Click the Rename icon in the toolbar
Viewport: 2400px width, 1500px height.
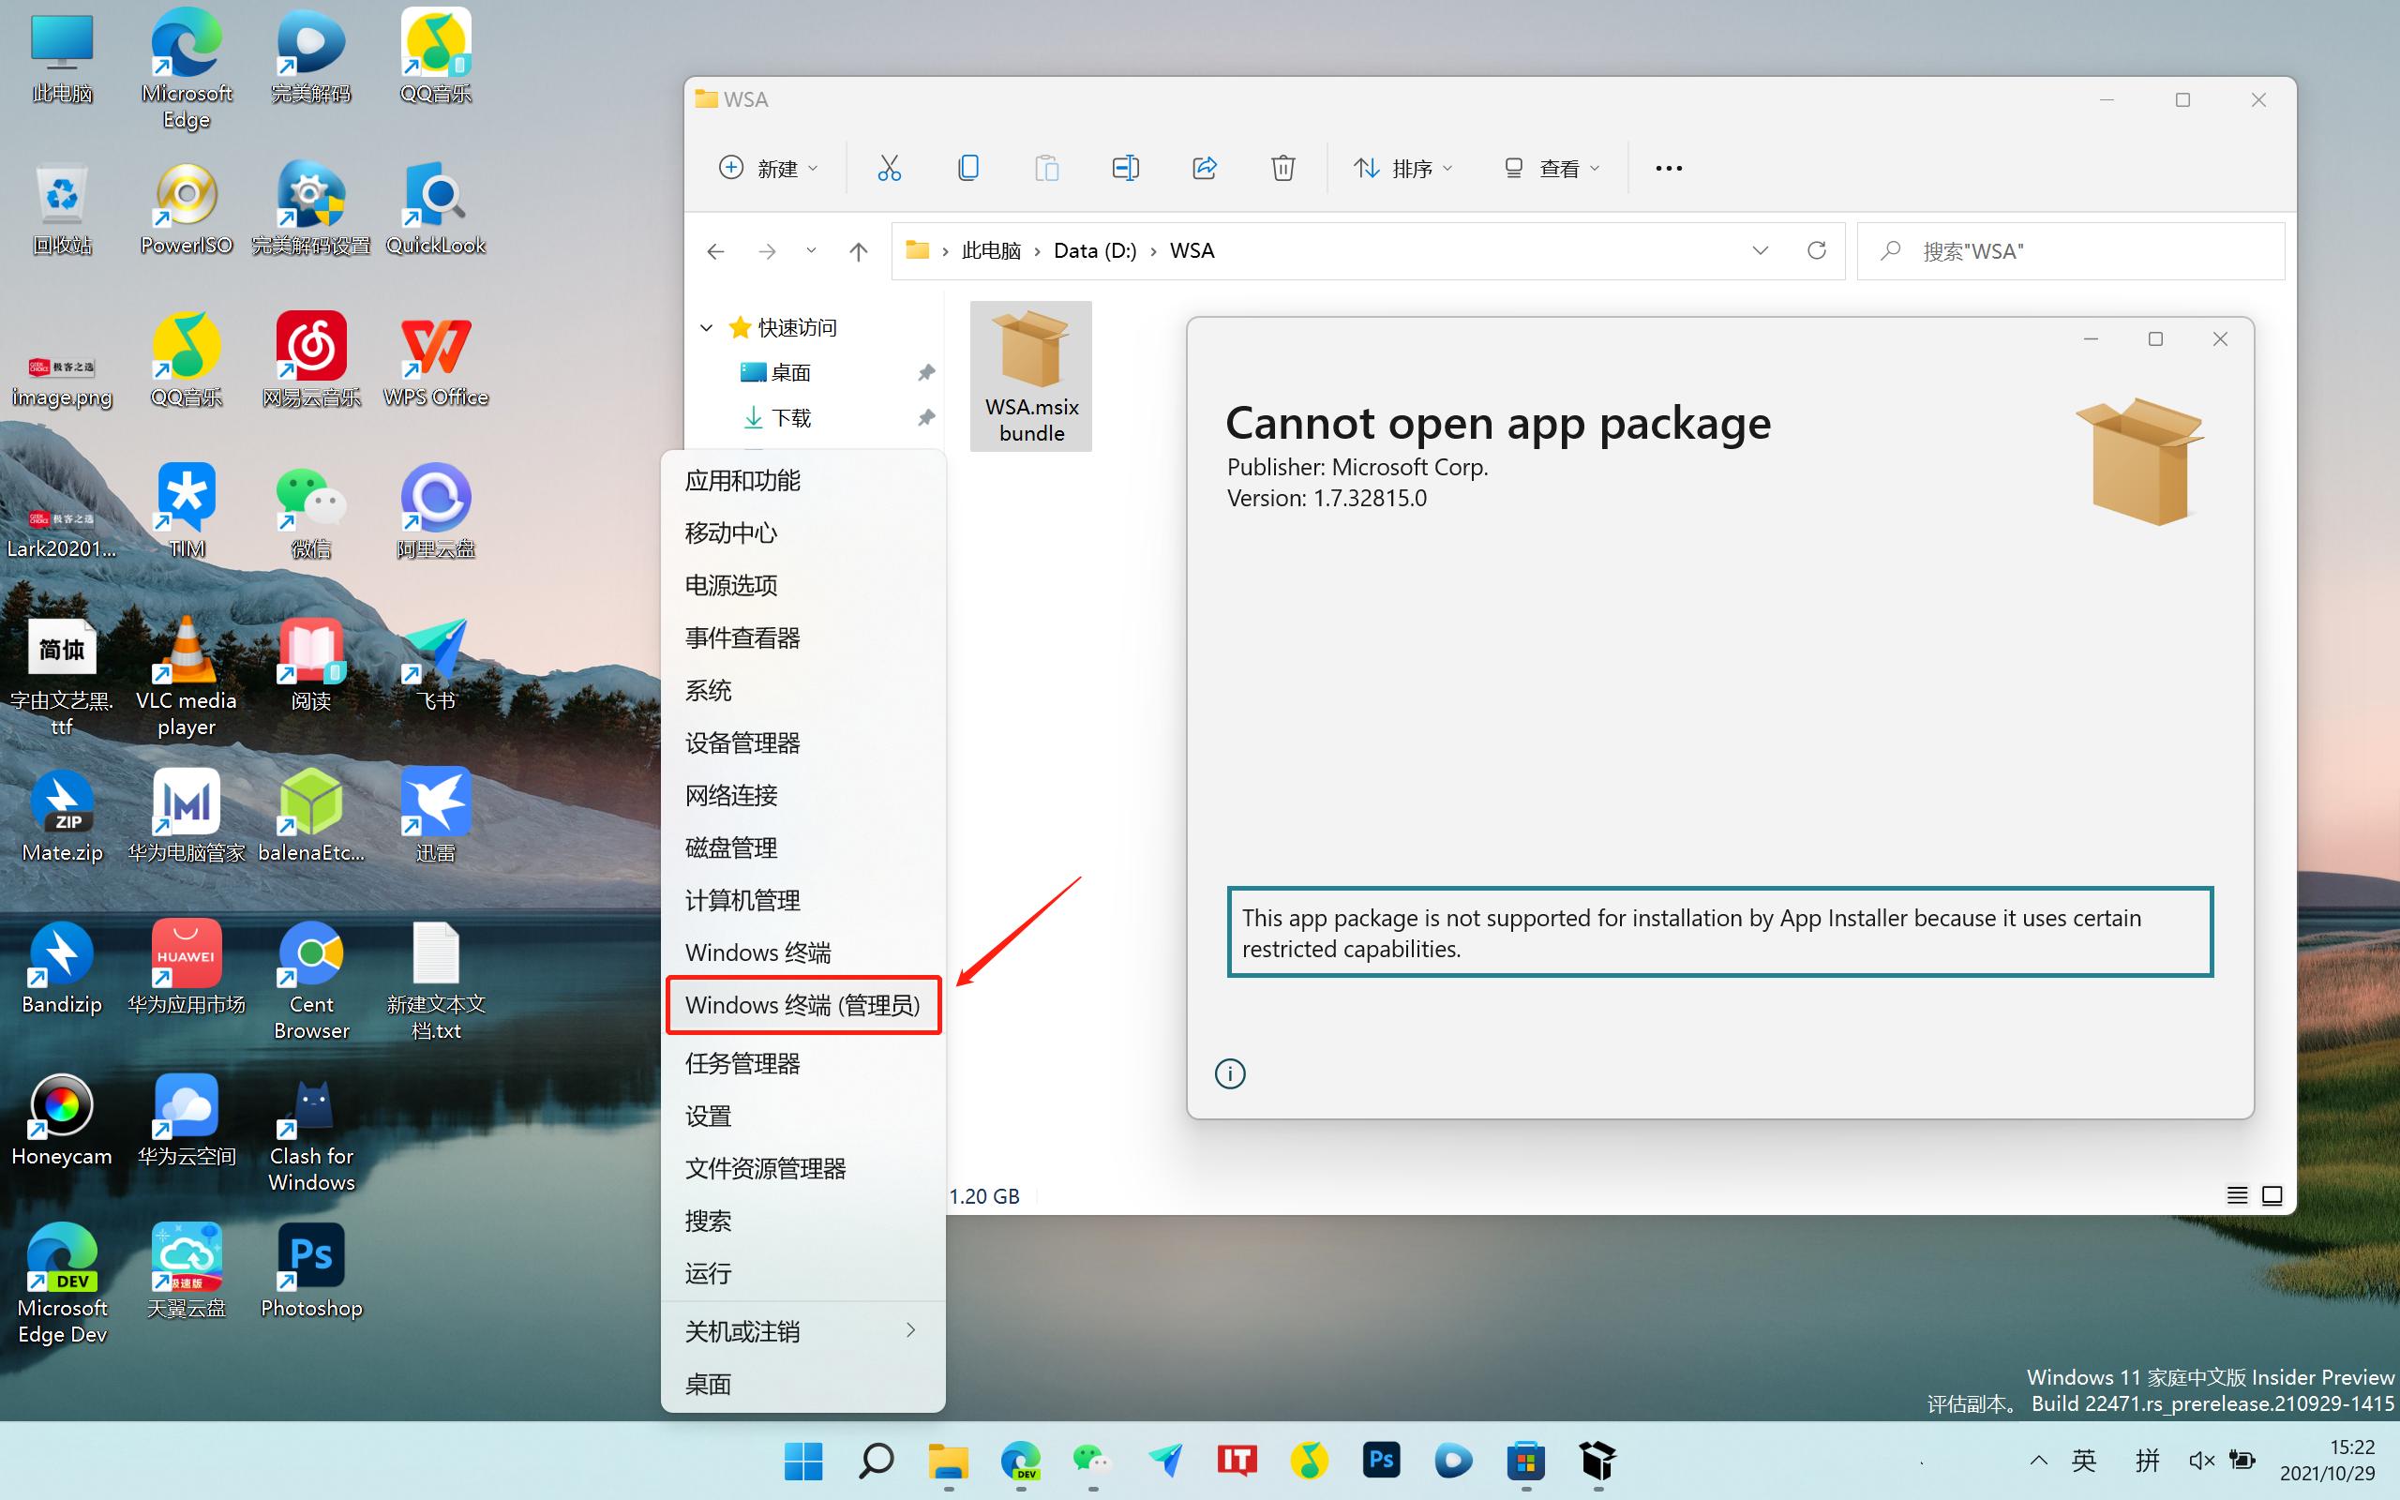point(1125,167)
